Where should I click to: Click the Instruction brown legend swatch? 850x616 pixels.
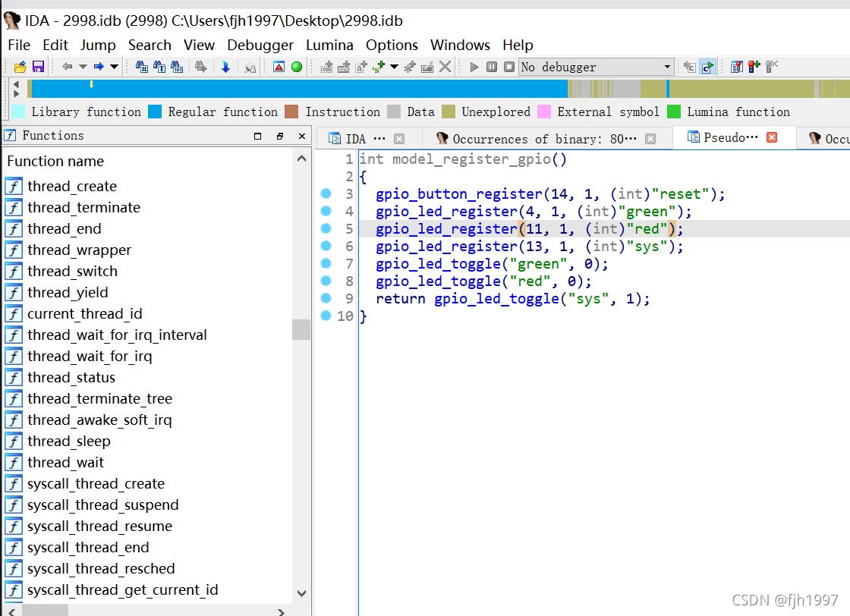coord(291,112)
